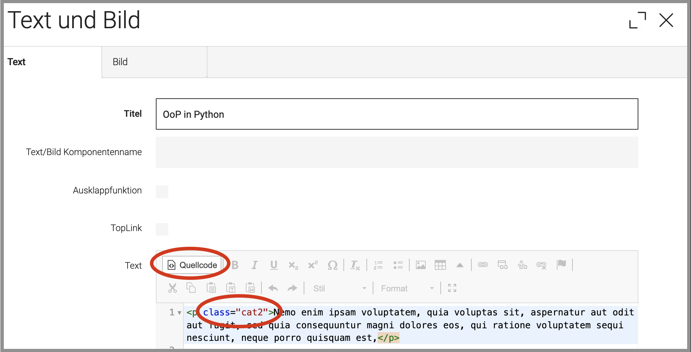Maximize the editor with the fullscreen icon
This screenshot has width=691, height=352.
pos(452,288)
